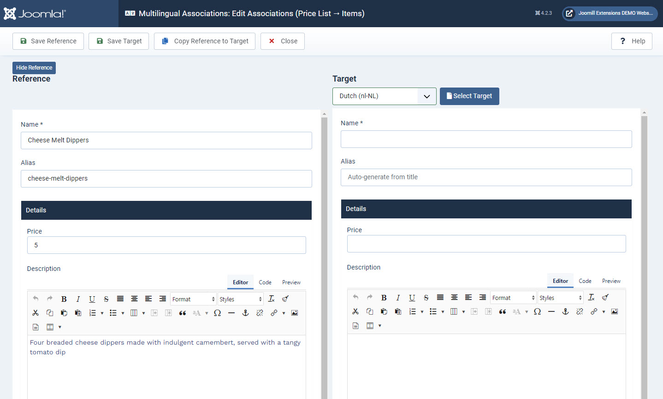
Task: Click Strikethrough icon in Target editor
Action: click(x=426, y=298)
